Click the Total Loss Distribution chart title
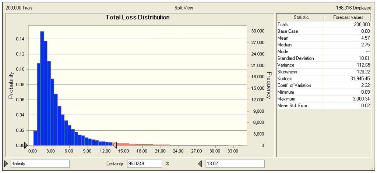The height and width of the screenshot is (173, 377). [x=137, y=17]
